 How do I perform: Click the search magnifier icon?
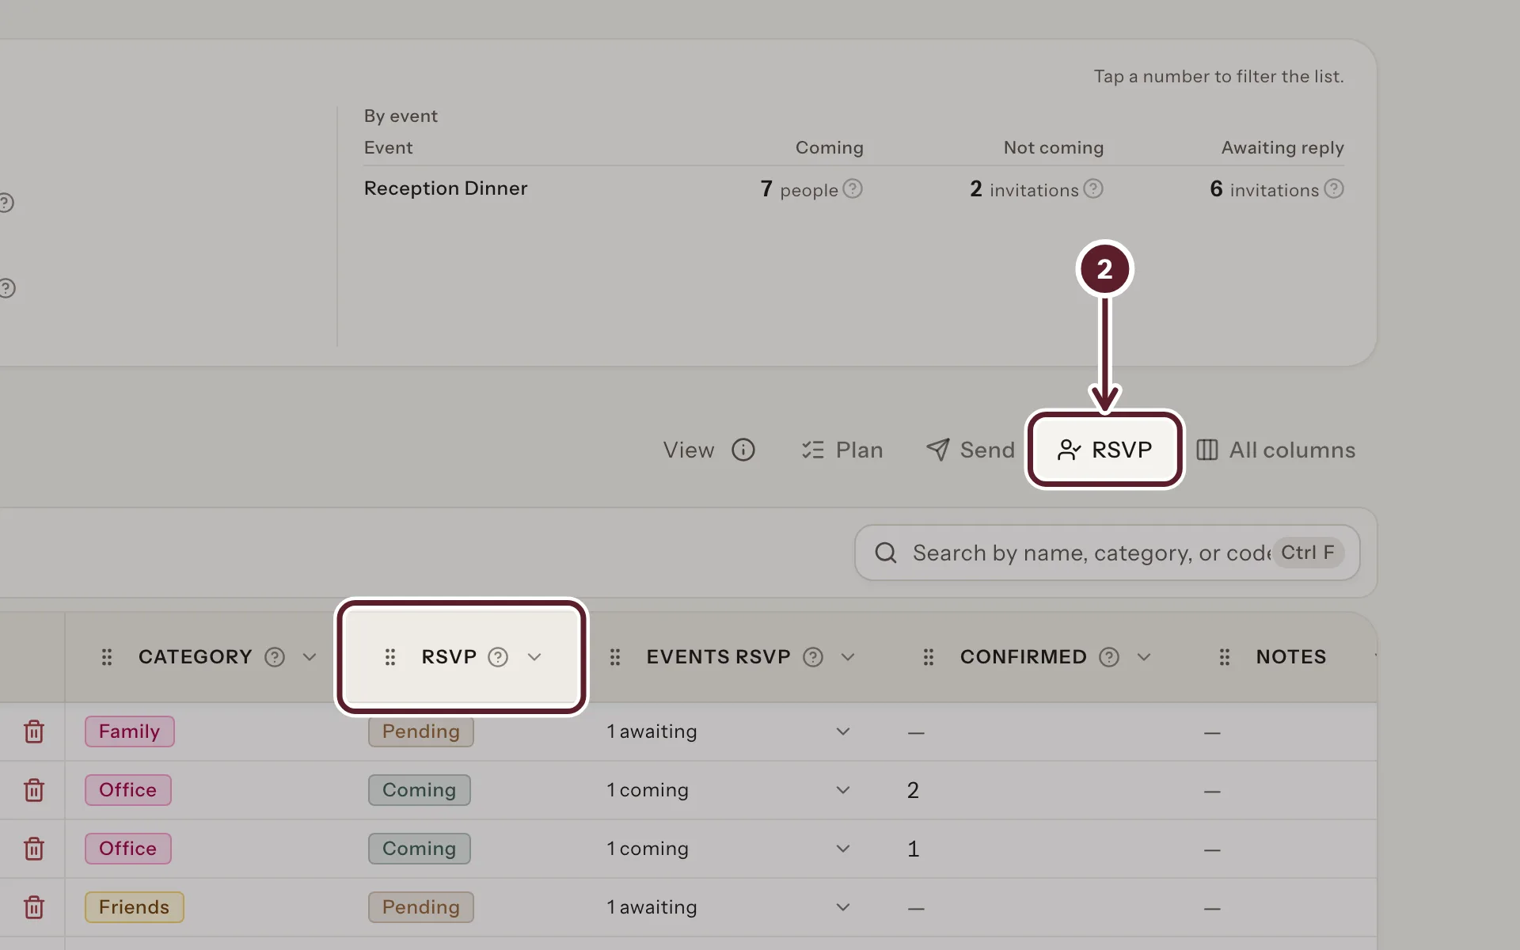pyautogui.click(x=886, y=553)
